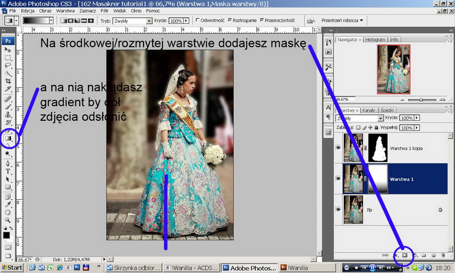Enable the Odwrotność checkbox

tap(198, 21)
